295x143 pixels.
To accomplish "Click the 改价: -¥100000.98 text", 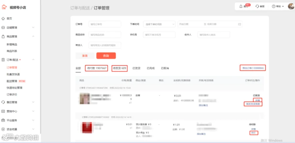I will coord(184,101).
